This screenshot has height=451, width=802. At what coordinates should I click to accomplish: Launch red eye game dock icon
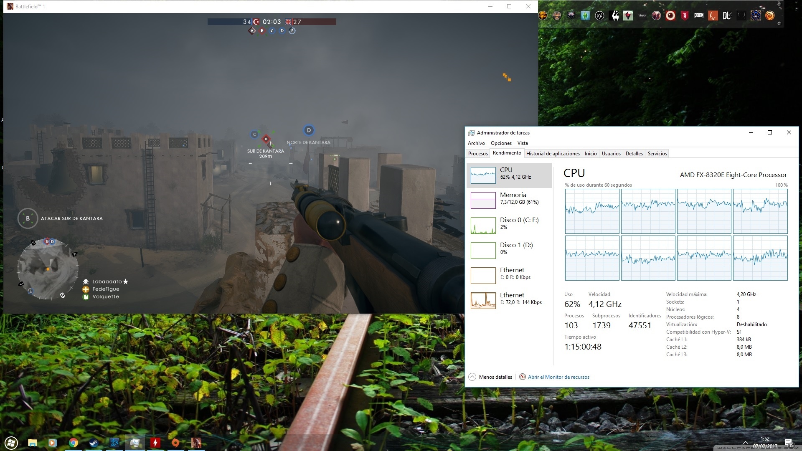point(670,15)
